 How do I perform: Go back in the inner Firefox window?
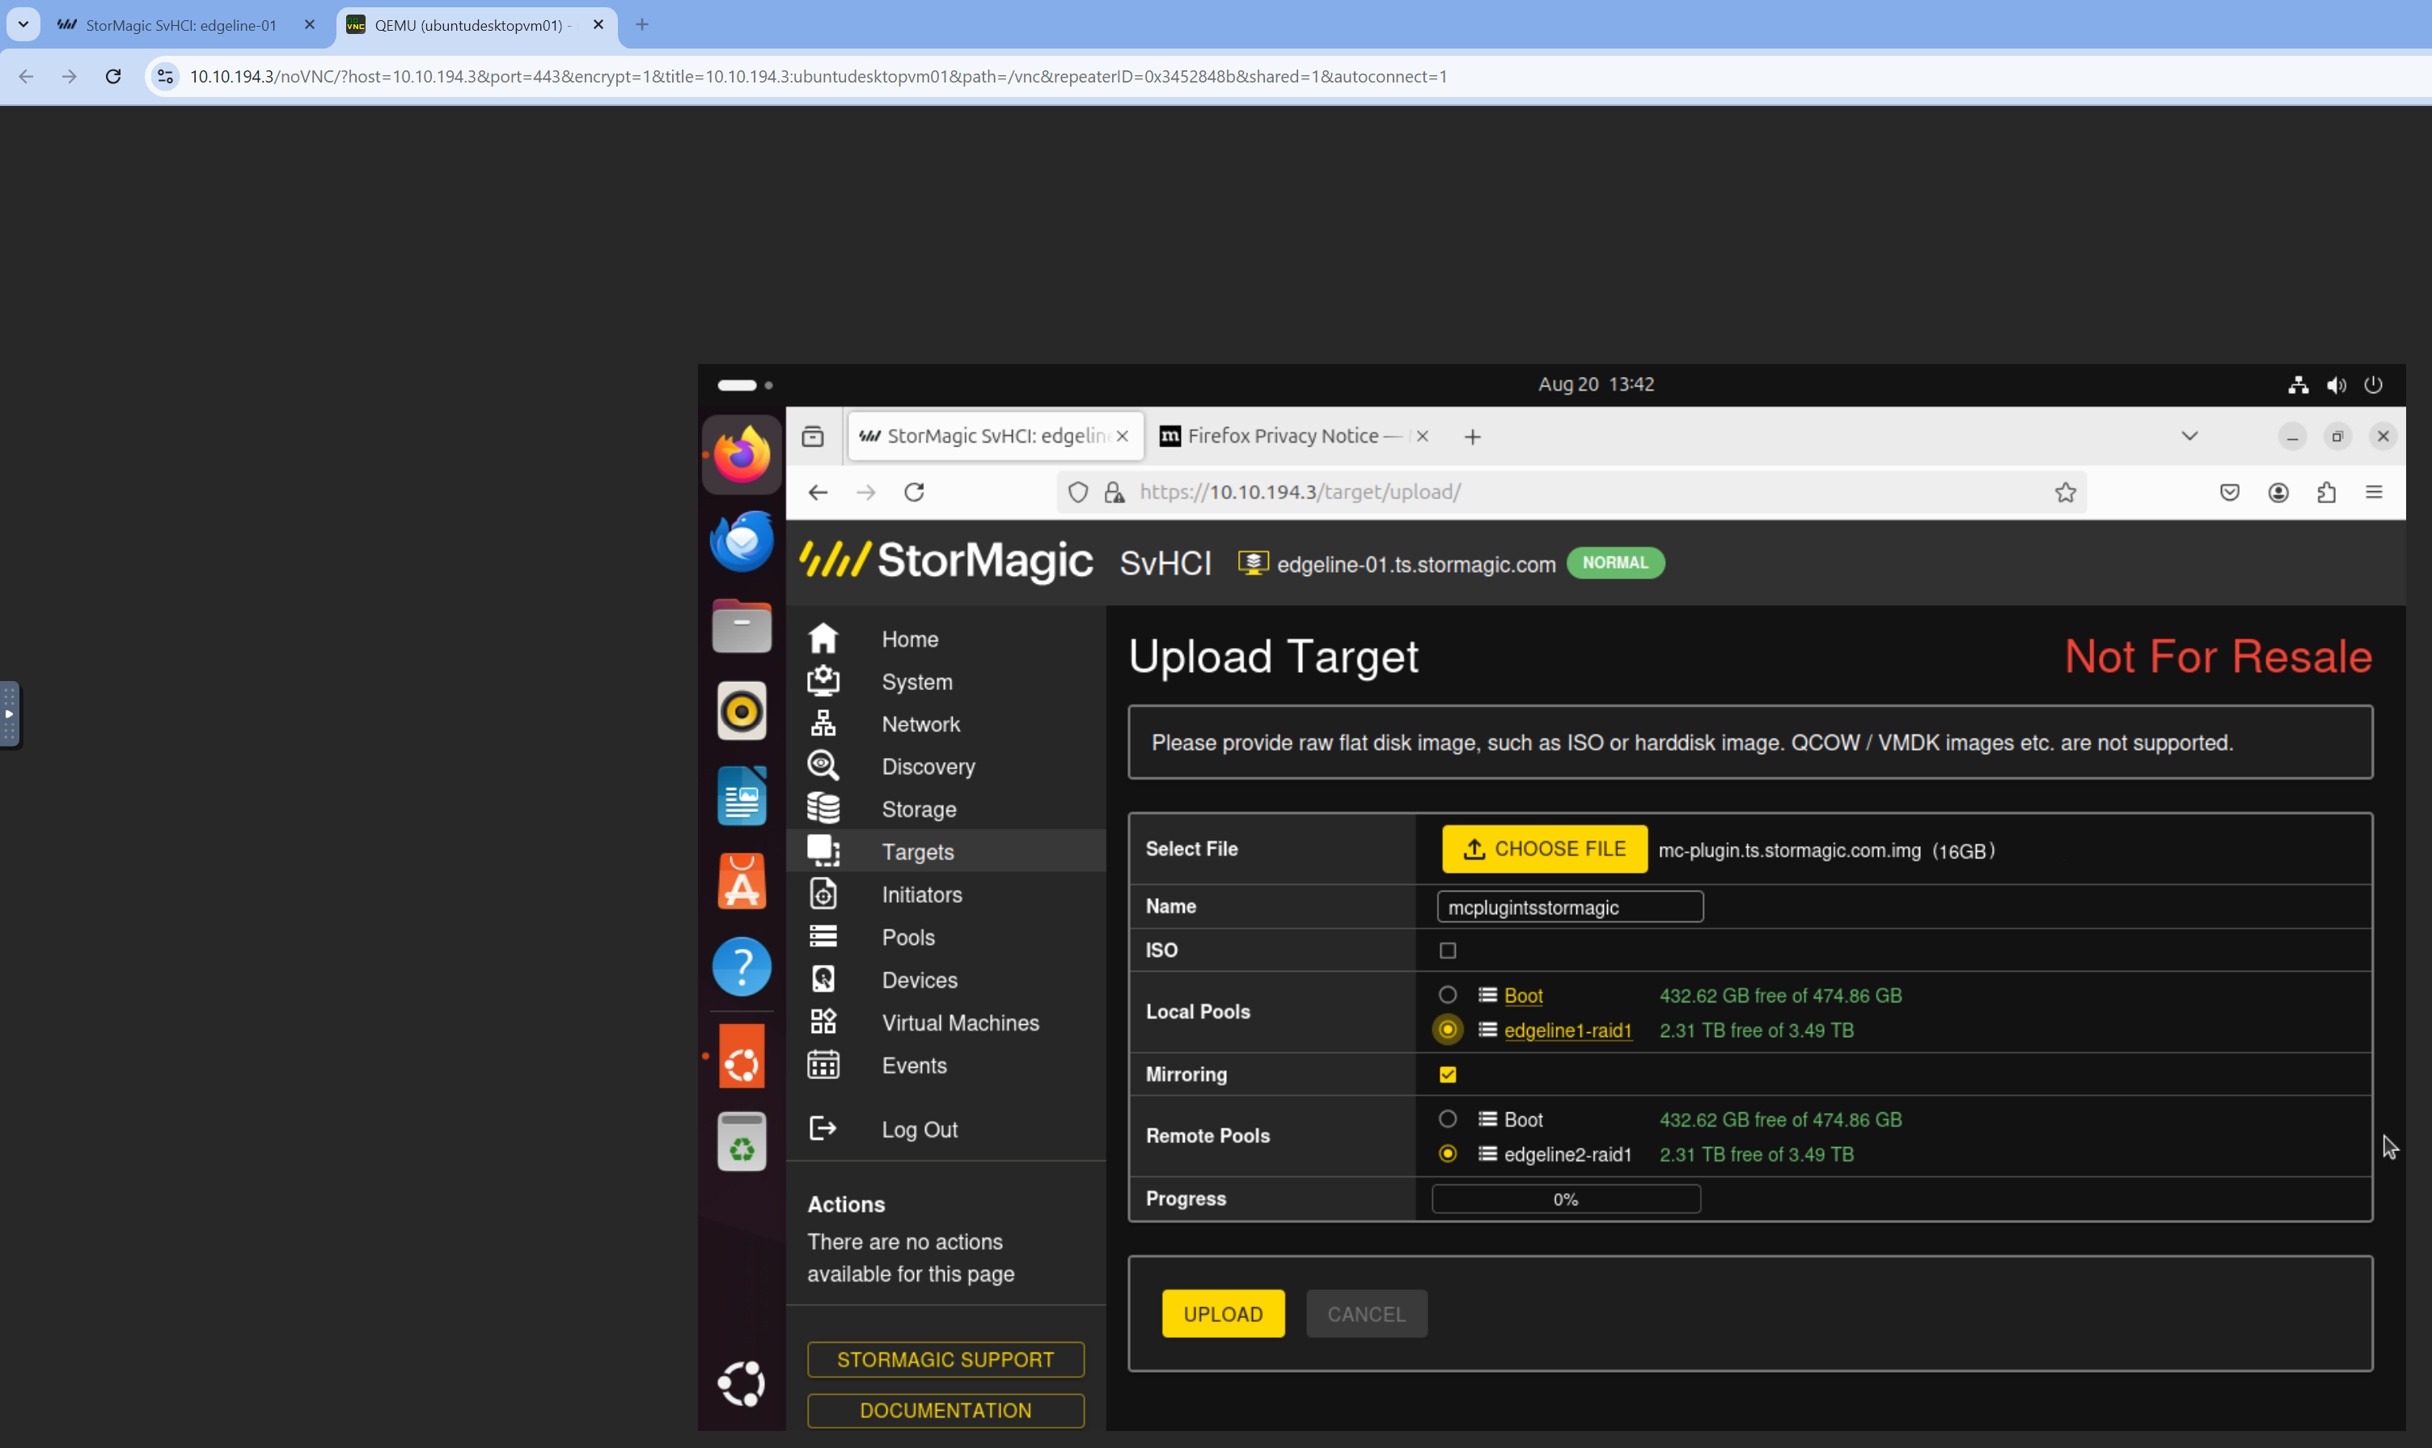(x=818, y=492)
